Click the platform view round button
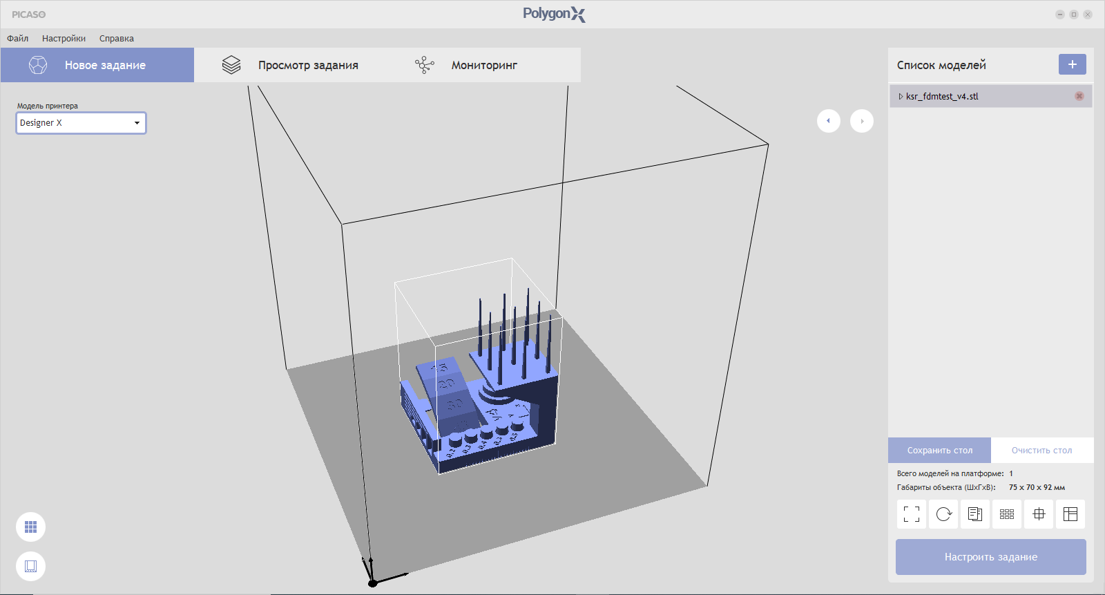Image resolution: width=1105 pixels, height=595 pixels. pyautogui.click(x=30, y=567)
